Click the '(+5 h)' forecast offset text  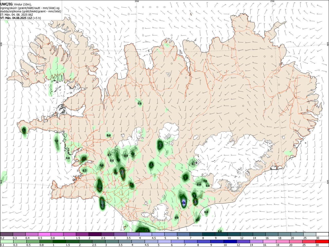(x=37, y=18)
